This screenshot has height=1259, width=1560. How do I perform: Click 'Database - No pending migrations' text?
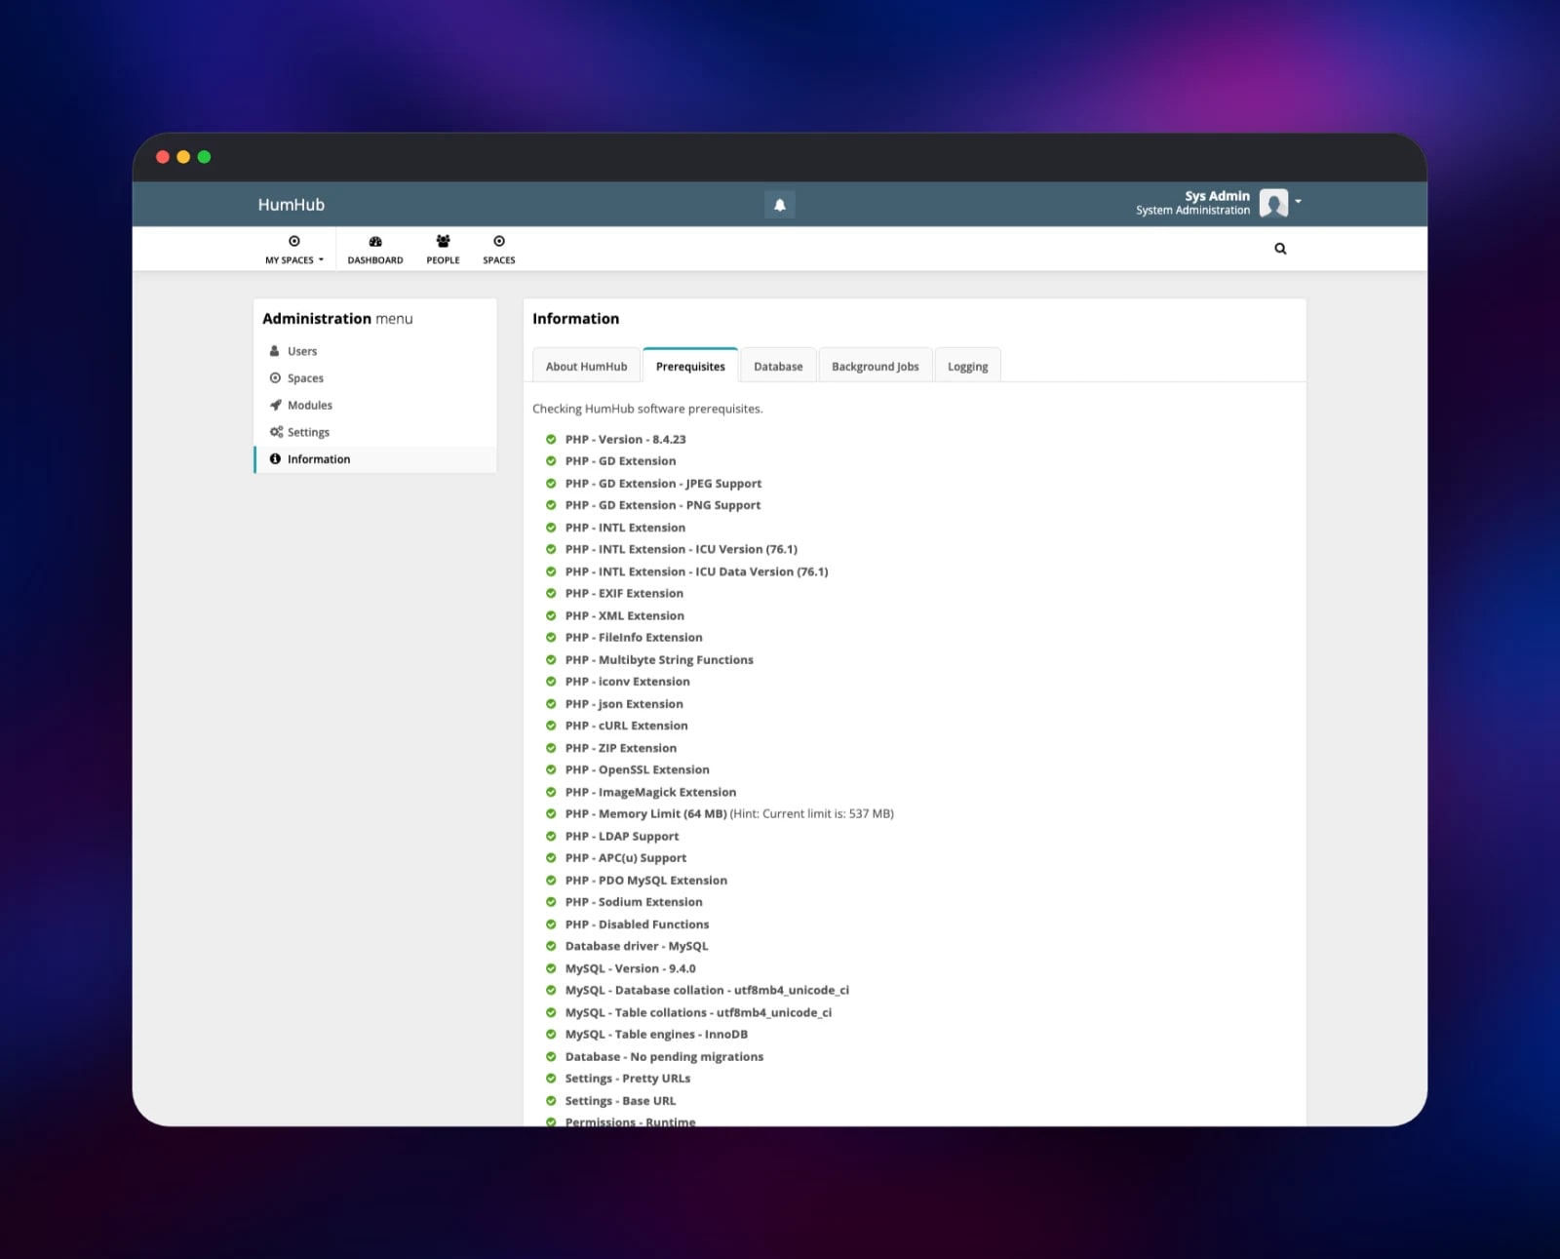tap(664, 1057)
